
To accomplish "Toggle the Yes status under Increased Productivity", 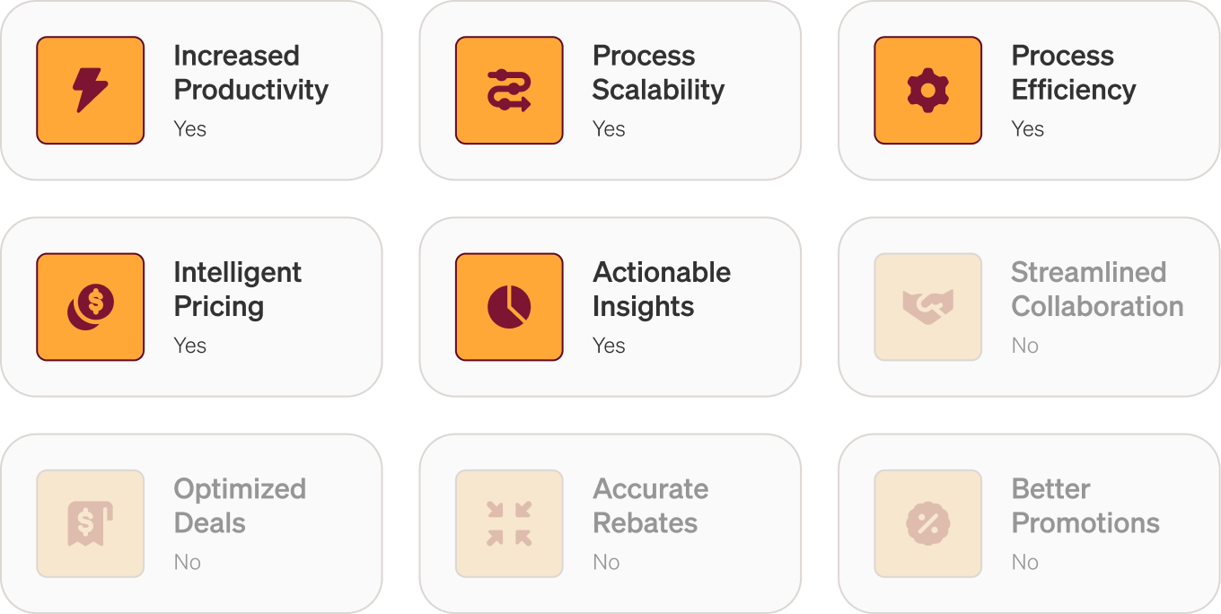I will tap(189, 128).
